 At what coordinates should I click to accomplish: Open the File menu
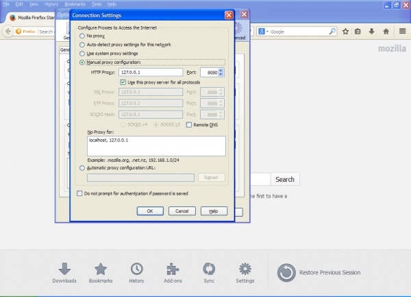click(x=6, y=4)
